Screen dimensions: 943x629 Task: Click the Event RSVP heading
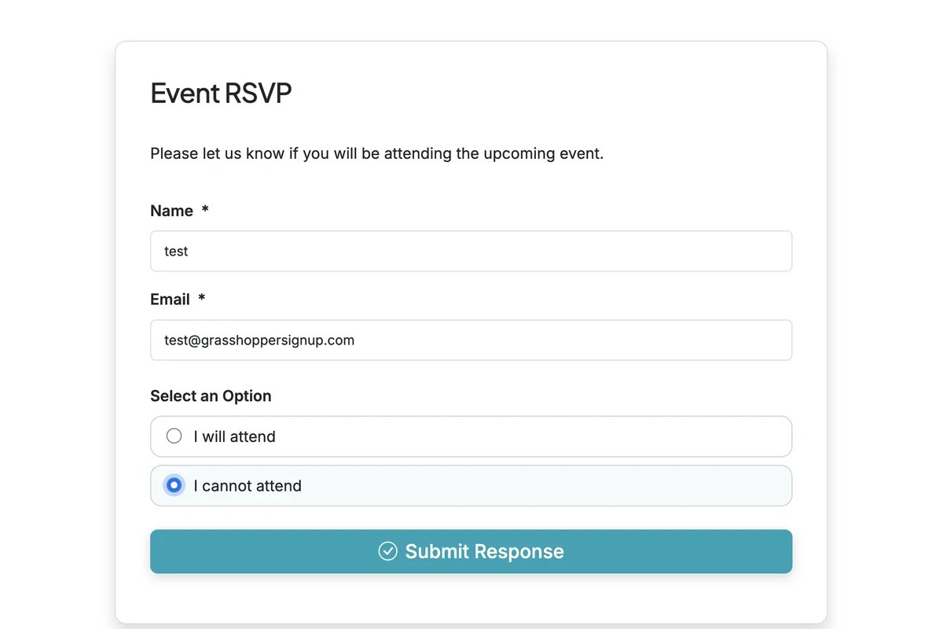[221, 93]
